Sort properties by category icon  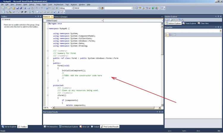point(167,35)
